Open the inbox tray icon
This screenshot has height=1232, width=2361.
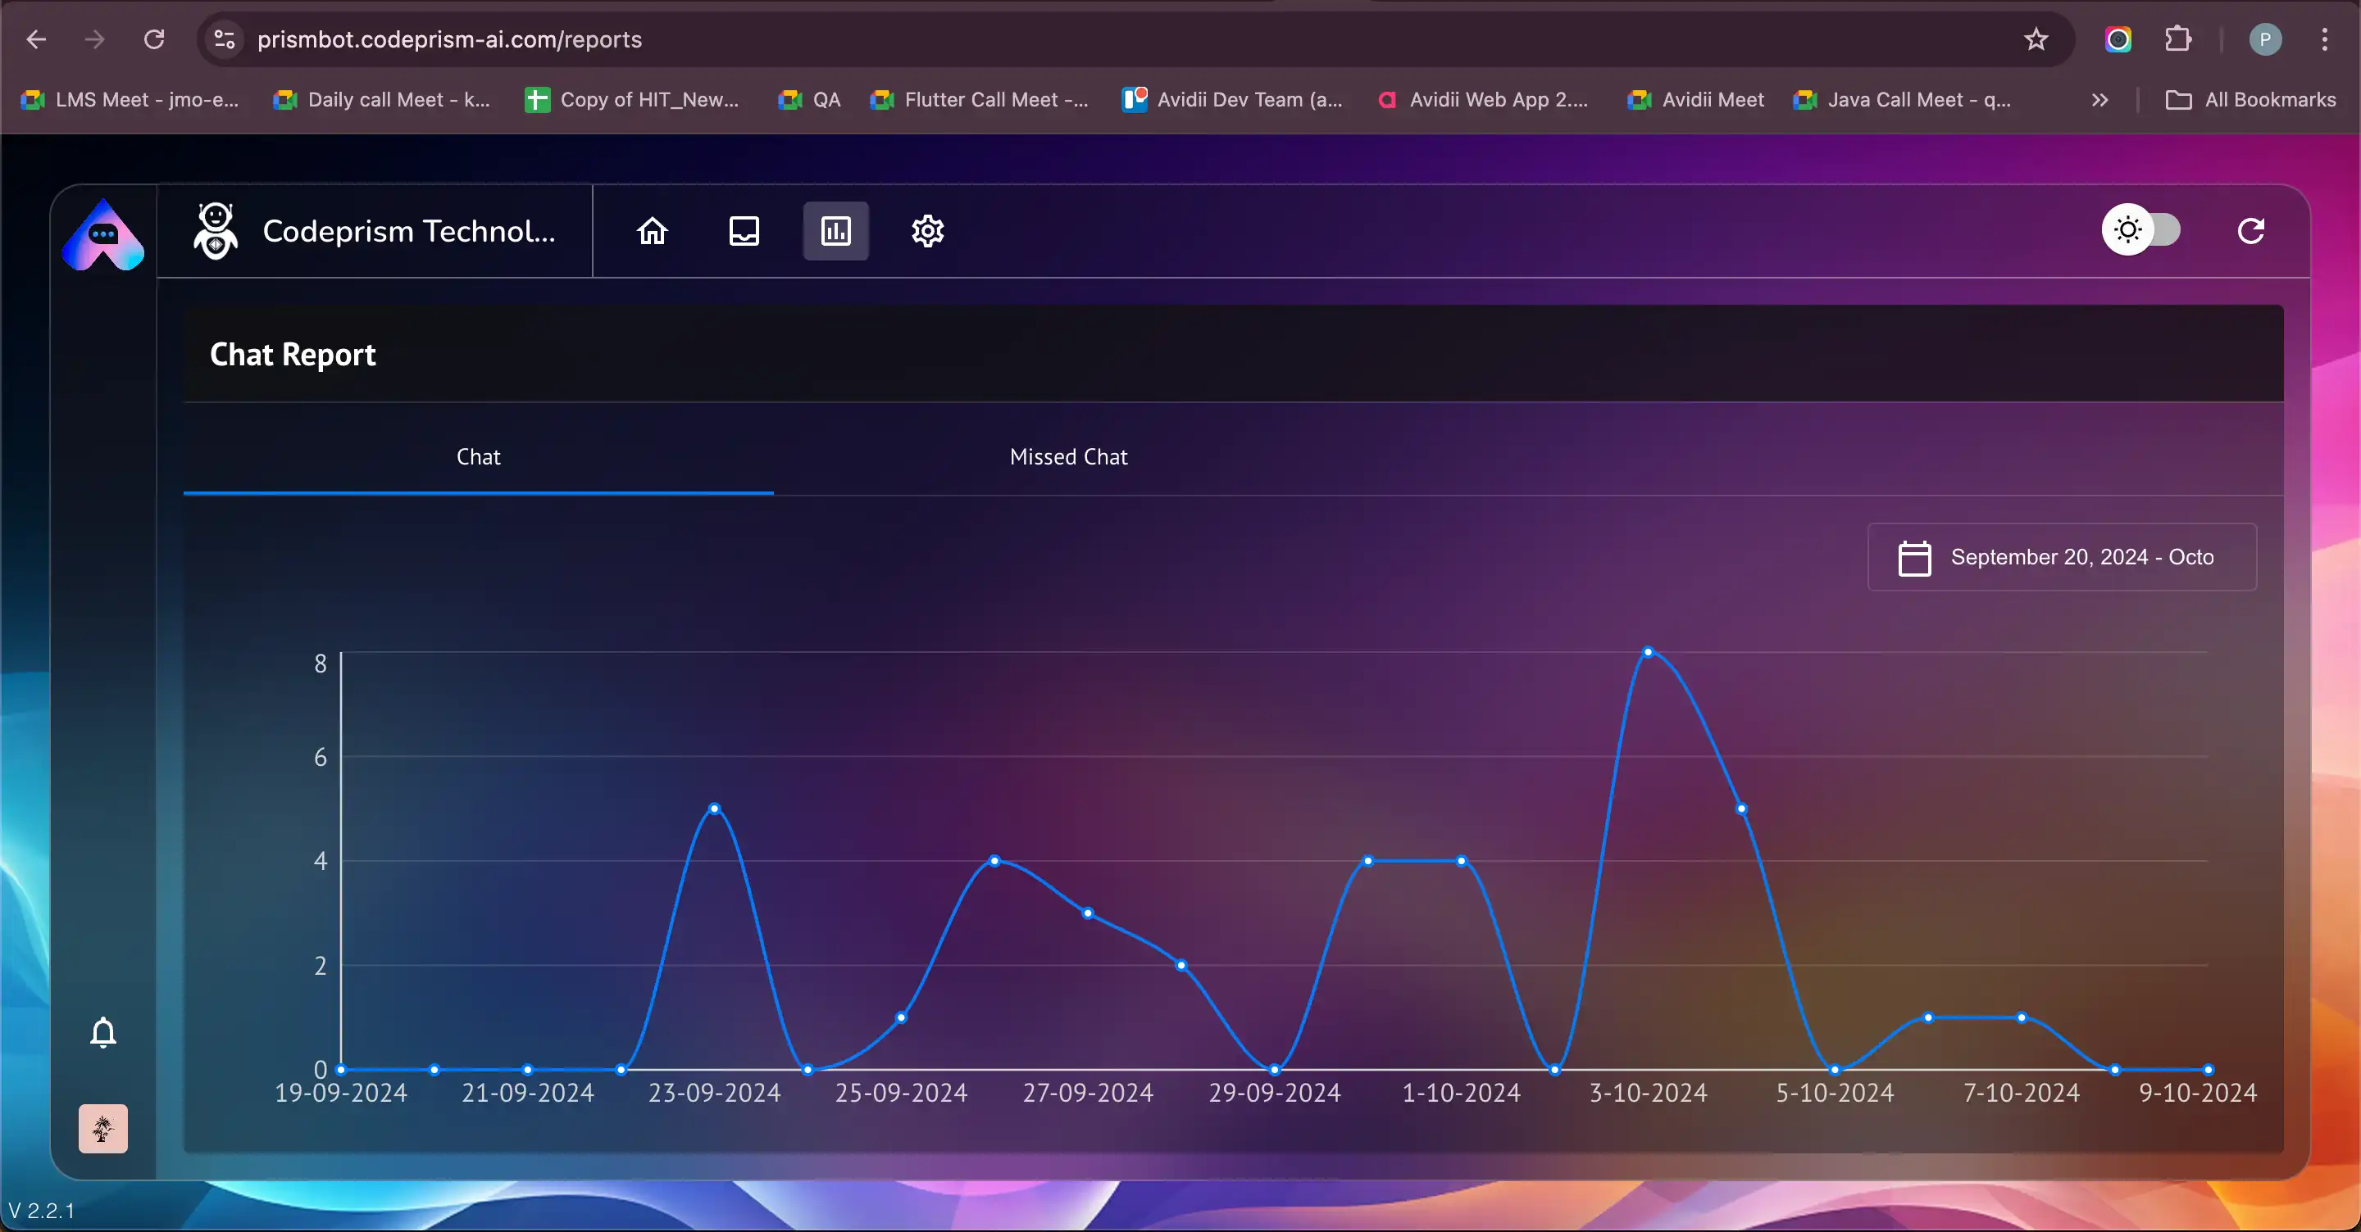tap(744, 231)
